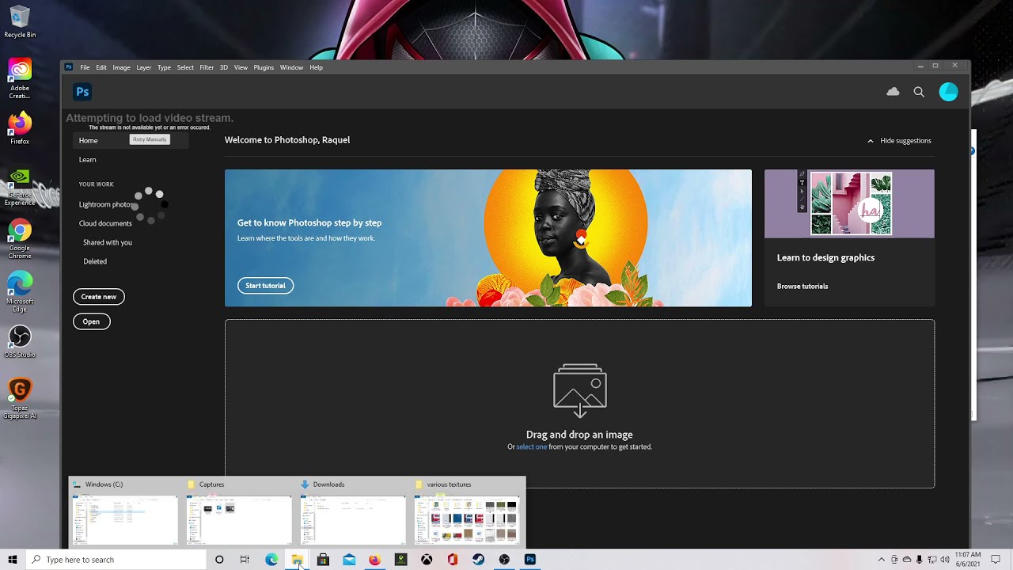Open Microsoft Edge from the taskbar
Screen dimensions: 1013x570
[271, 560]
